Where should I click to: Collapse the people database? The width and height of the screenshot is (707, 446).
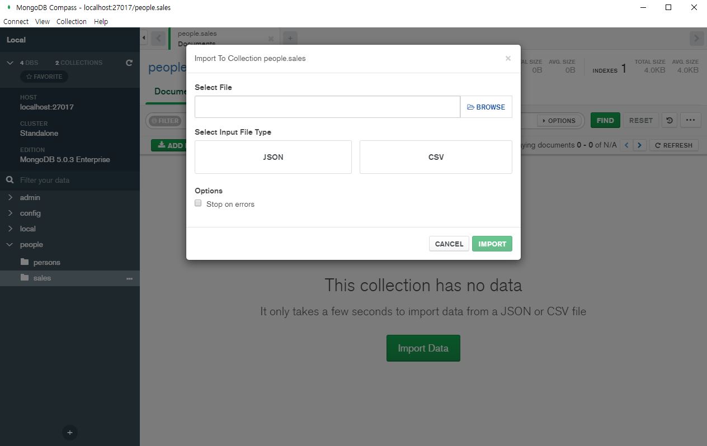pyautogui.click(x=10, y=244)
